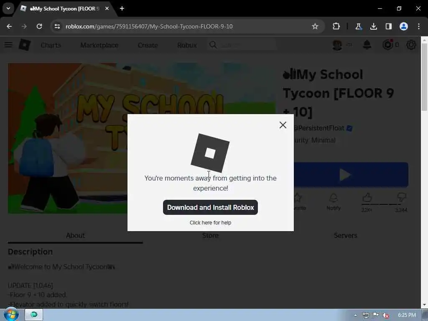Open the Click here for help link

click(x=210, y=223)
